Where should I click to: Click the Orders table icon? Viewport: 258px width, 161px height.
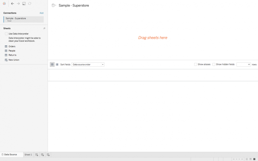6,47
